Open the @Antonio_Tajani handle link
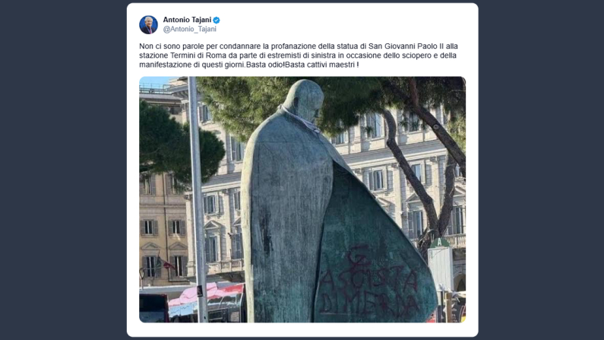This screenshot has width=604, height=340. [189, 29]
